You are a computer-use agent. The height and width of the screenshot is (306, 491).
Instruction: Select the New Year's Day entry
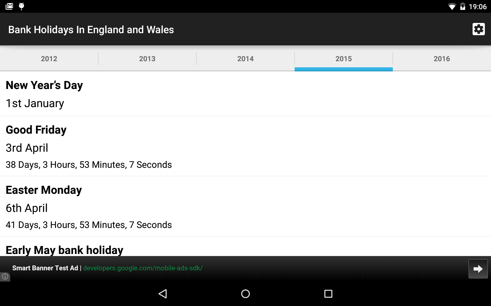[245, 94]
